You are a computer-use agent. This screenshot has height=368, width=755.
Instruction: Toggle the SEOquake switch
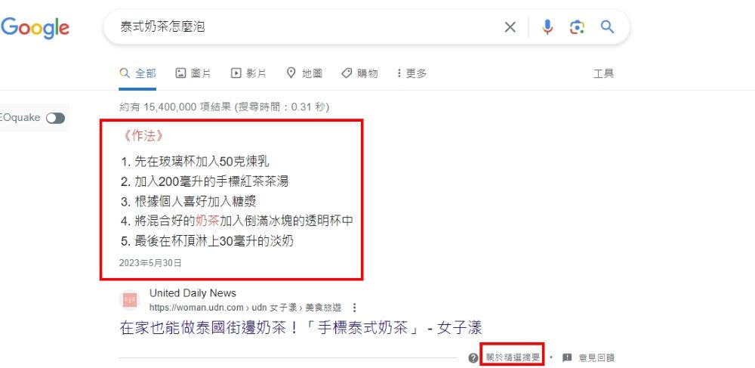(55, 118)
